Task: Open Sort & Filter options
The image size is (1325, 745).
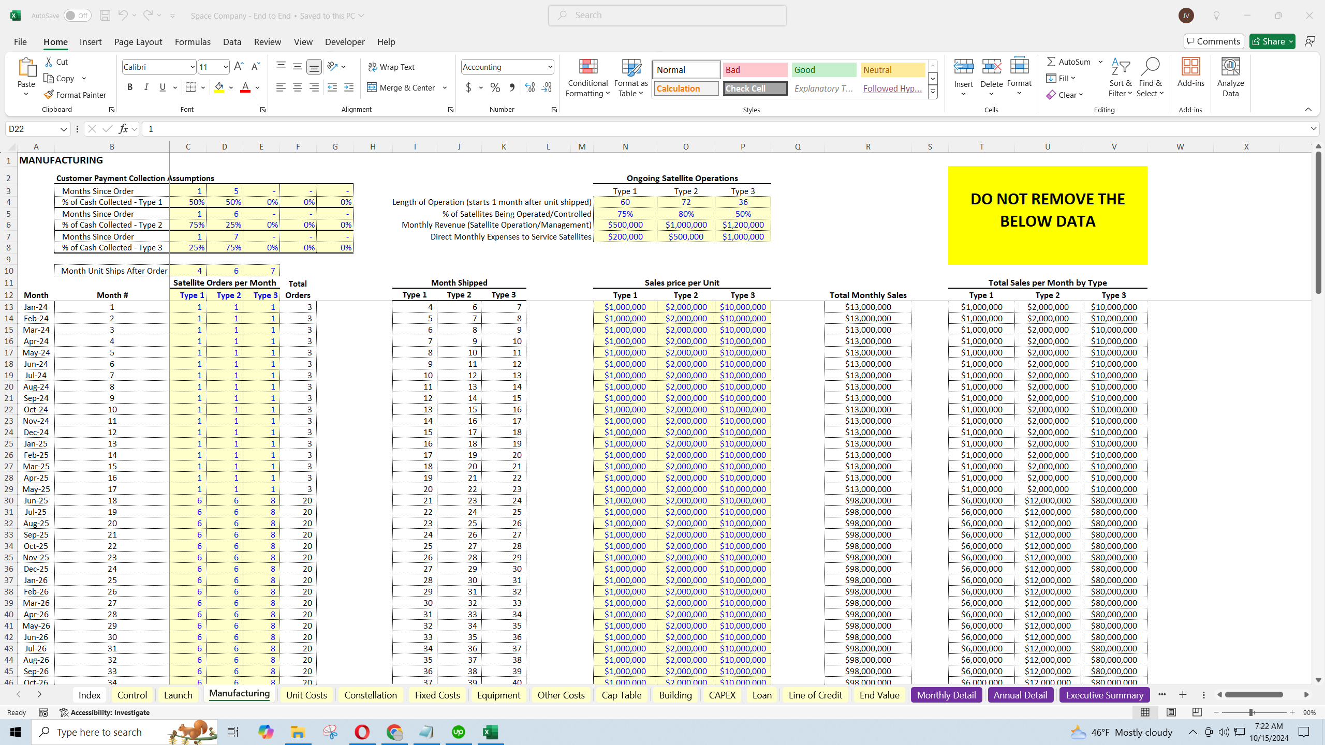Action: [x=1120, y=78]
